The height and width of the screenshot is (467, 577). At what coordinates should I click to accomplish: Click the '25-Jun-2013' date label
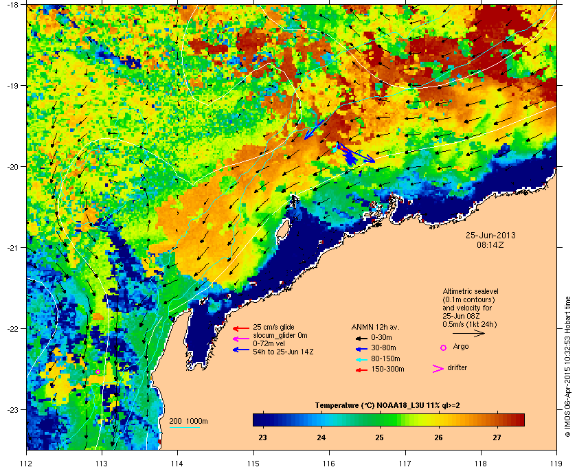[x=490, y=236]
